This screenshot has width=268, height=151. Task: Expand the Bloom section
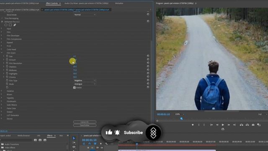point(2,94)
